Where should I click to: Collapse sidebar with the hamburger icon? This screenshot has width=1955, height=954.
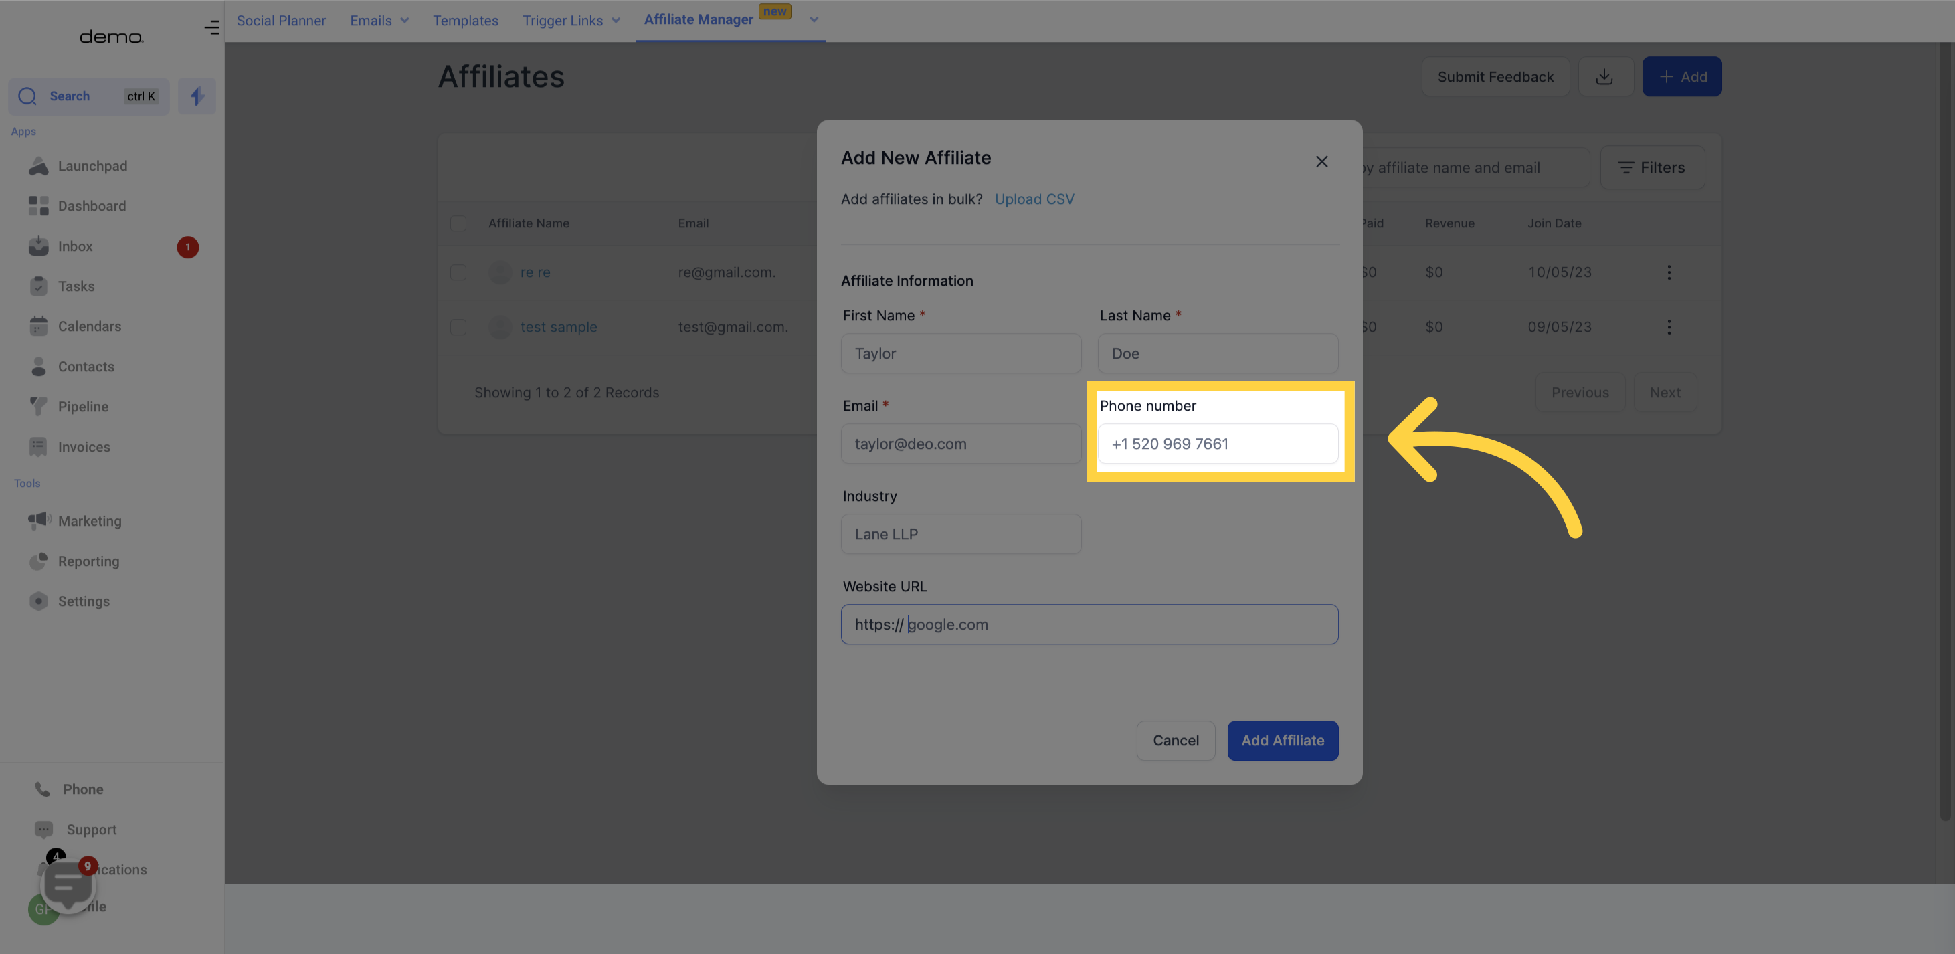[211, 28]
